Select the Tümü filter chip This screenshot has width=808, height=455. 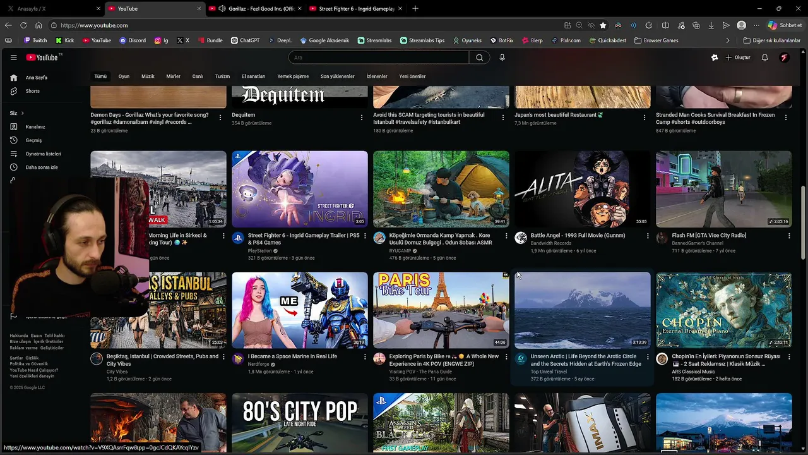pos(100,76)
